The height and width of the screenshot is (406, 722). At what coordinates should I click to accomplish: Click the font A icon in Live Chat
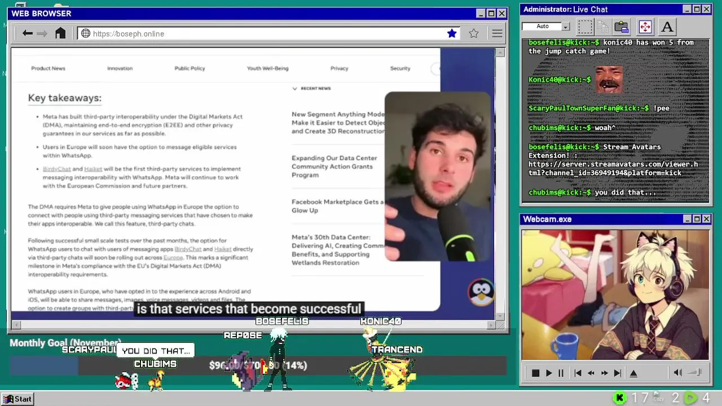tap(667, 27)
